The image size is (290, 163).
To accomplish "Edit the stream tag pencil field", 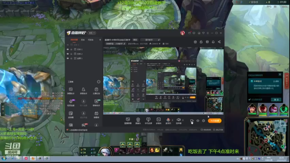I will click(x=150, y=40).
